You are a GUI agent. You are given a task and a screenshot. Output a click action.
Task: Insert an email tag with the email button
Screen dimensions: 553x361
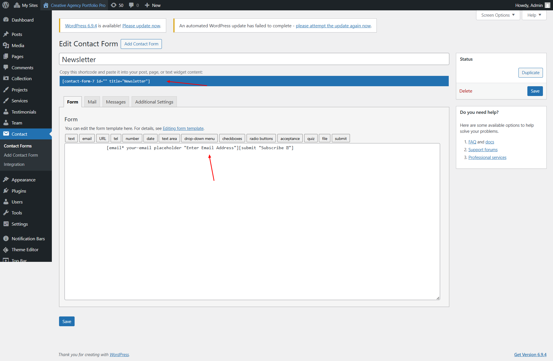pos(87,139)
